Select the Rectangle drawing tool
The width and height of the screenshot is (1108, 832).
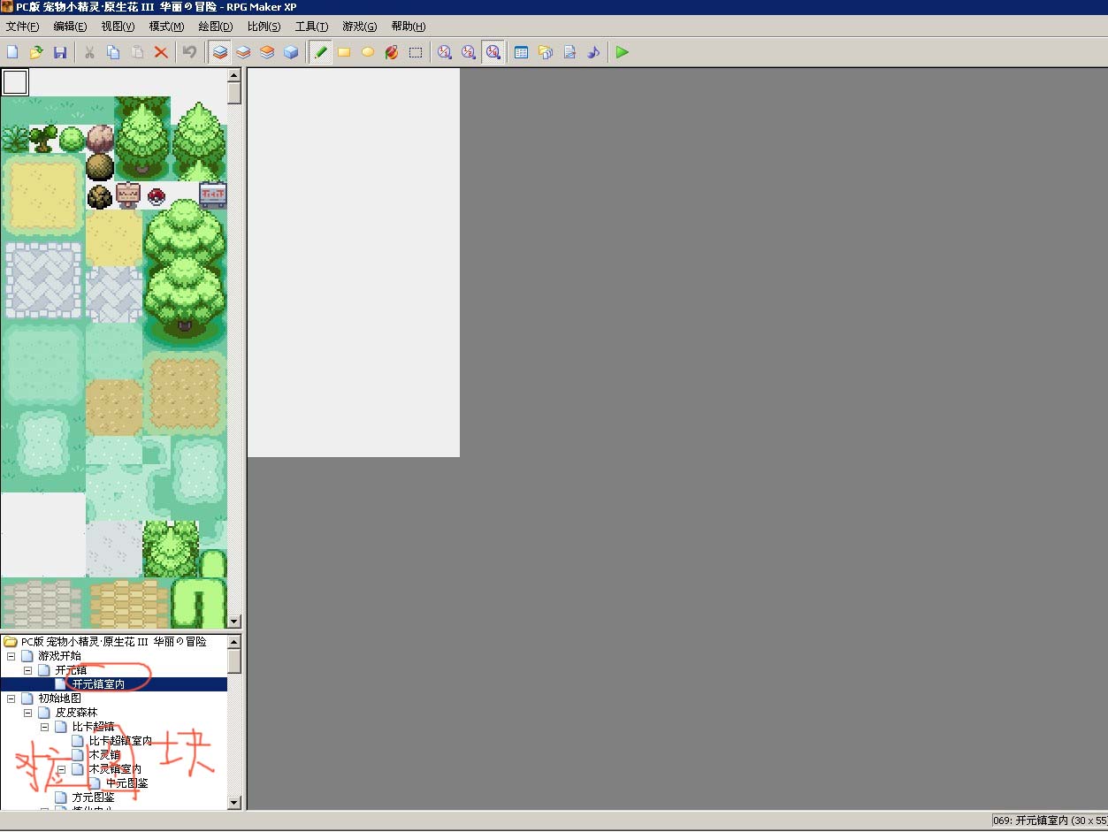[x=344, y=52]
